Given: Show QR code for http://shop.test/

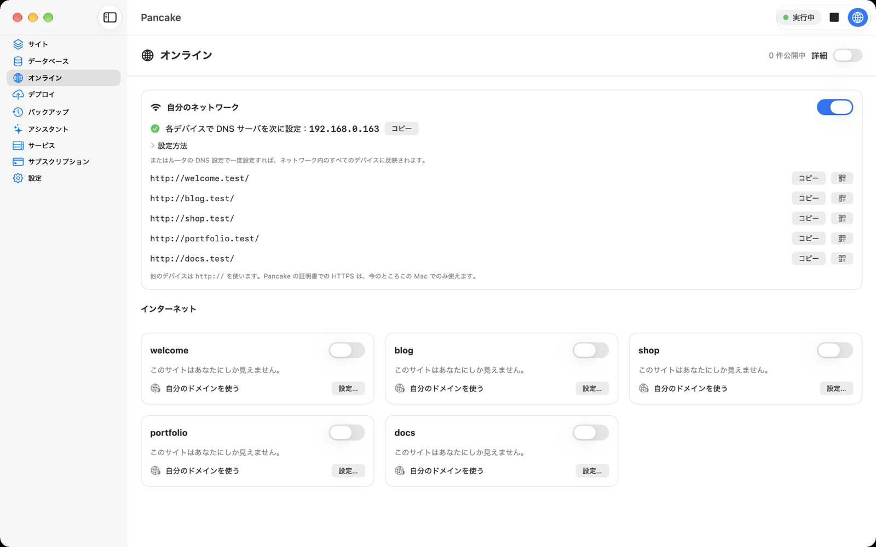Looking at the screenshot, I should coord(842,218).
